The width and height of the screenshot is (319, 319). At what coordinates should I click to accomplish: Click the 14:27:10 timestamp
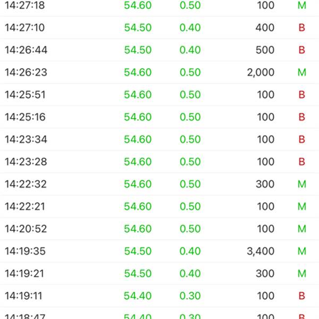(x=26, y=28)
